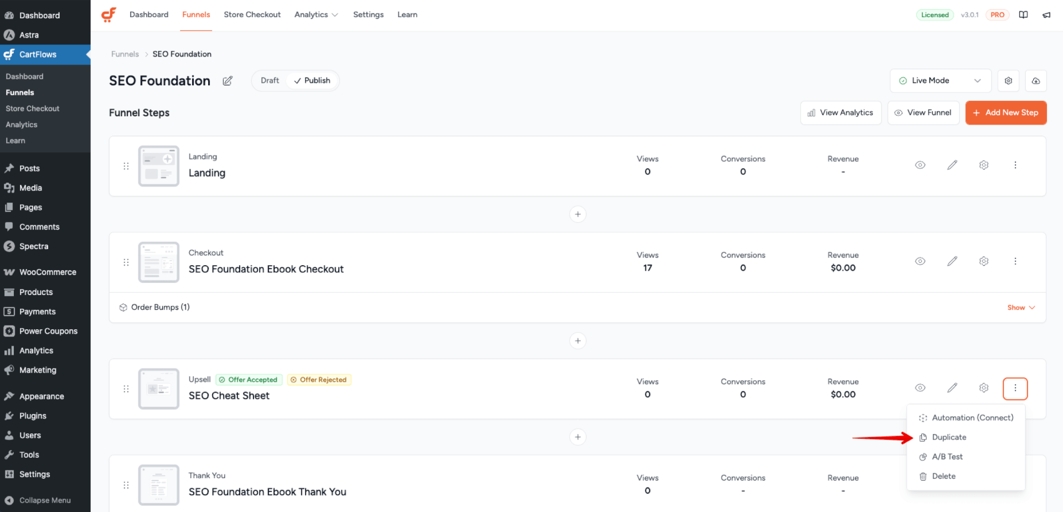Open the knowledge base book icon
Image resolution: width=1063 pixels, height=512 pixels.
point(1023,15)
